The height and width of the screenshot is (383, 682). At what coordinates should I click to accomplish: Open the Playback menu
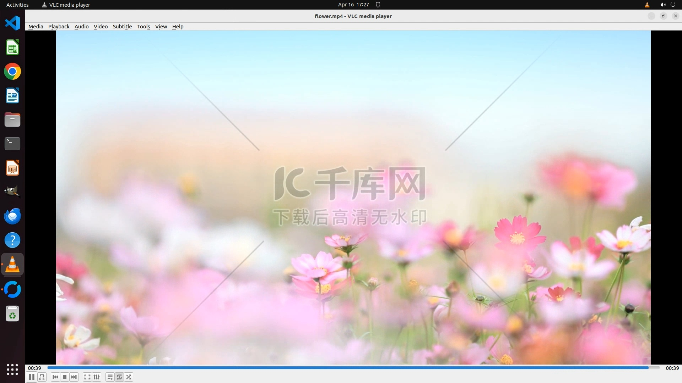click(x=59, y=27)
